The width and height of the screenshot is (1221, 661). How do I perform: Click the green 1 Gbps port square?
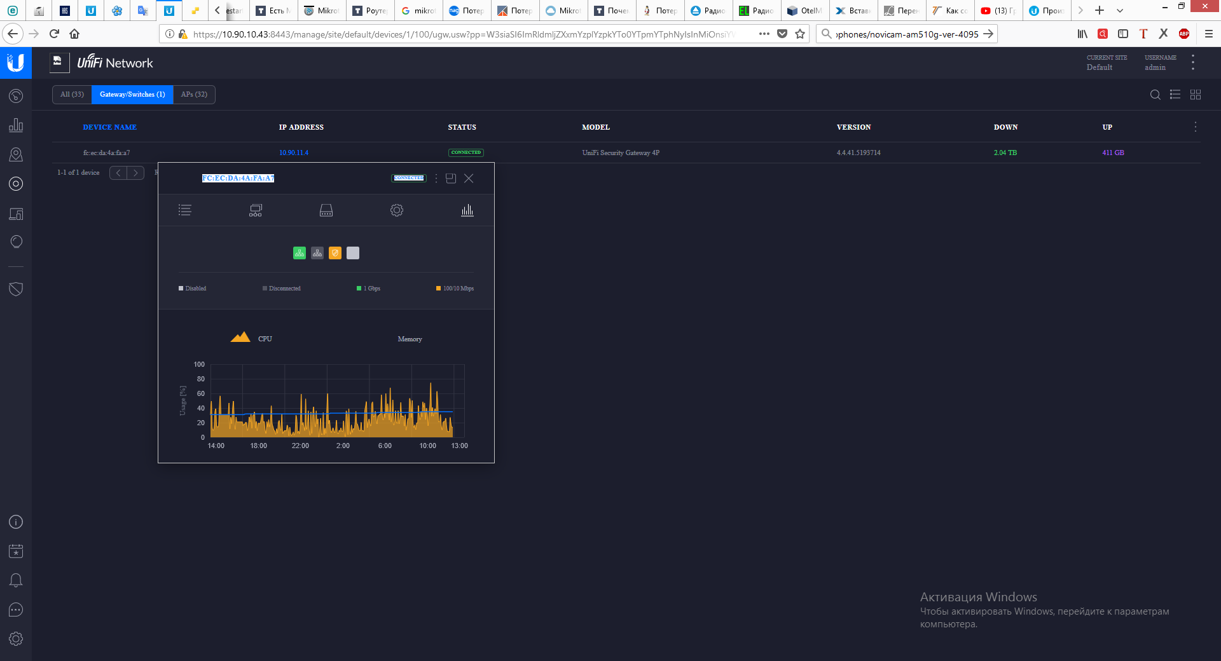[300, 253]
